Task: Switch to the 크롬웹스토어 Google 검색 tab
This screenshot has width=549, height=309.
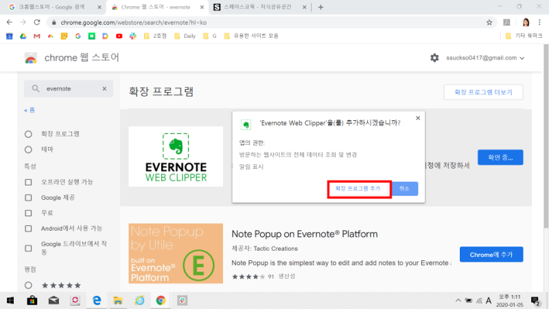Action: point(52,7)
